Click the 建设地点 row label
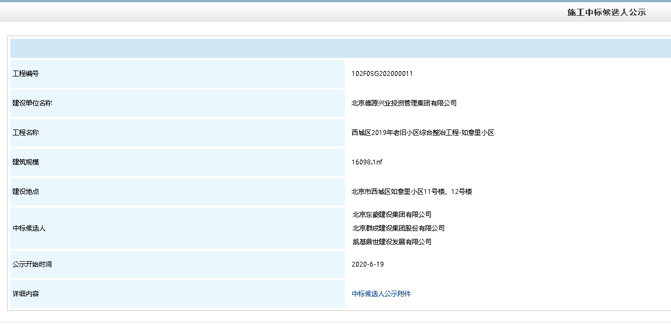This screenshot has width=671, height=324. point(26,192)
